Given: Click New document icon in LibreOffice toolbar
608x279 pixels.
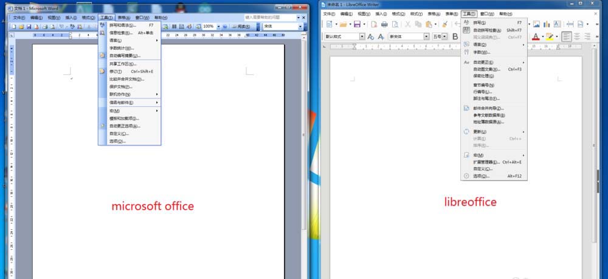Looking at the screenshot, I should click(329, 24).
